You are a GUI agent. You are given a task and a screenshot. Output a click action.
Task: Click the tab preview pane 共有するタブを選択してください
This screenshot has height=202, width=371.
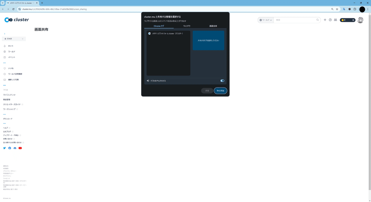tap(208, 41)
